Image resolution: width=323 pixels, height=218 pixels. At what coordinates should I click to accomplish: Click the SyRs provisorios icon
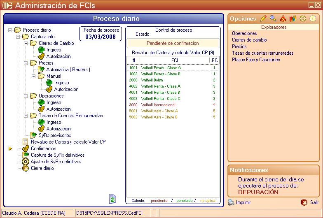[x=33, y=135]
